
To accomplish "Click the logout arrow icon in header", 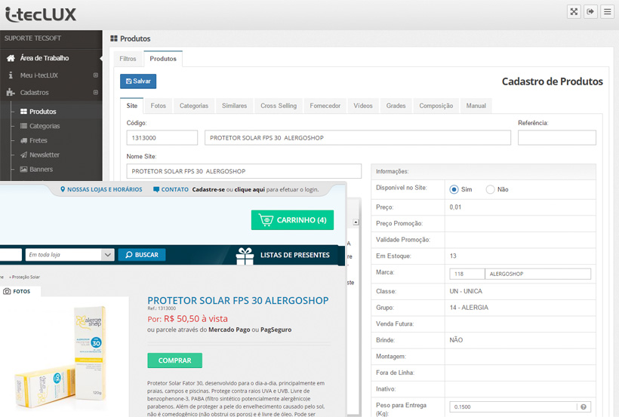I will [x=590, y=11].
